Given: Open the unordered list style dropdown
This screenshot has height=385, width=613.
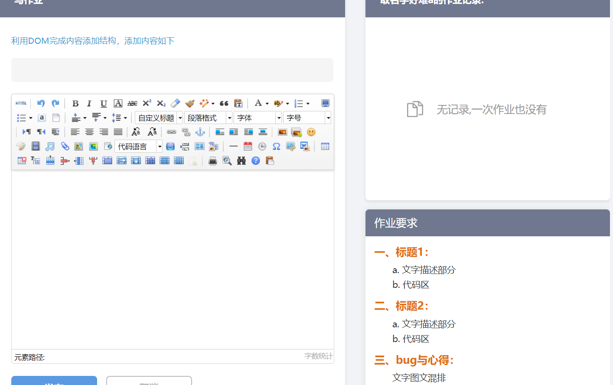Looking at the screenshot, I should (31, 118).
